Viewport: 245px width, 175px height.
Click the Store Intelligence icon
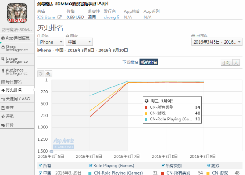pos(3,47)
